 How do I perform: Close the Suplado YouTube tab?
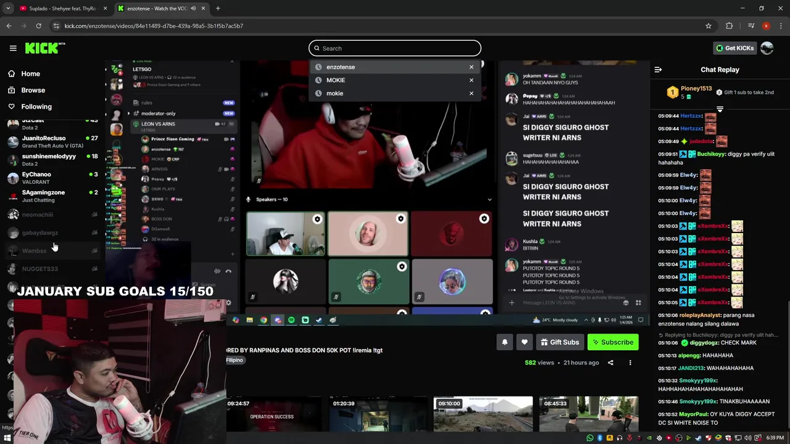tap(105, 9)
